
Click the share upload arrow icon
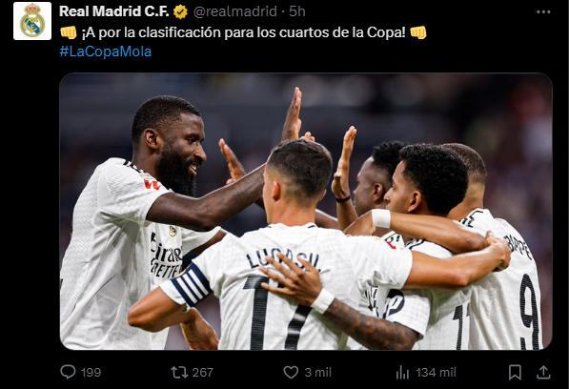[543, 372]
